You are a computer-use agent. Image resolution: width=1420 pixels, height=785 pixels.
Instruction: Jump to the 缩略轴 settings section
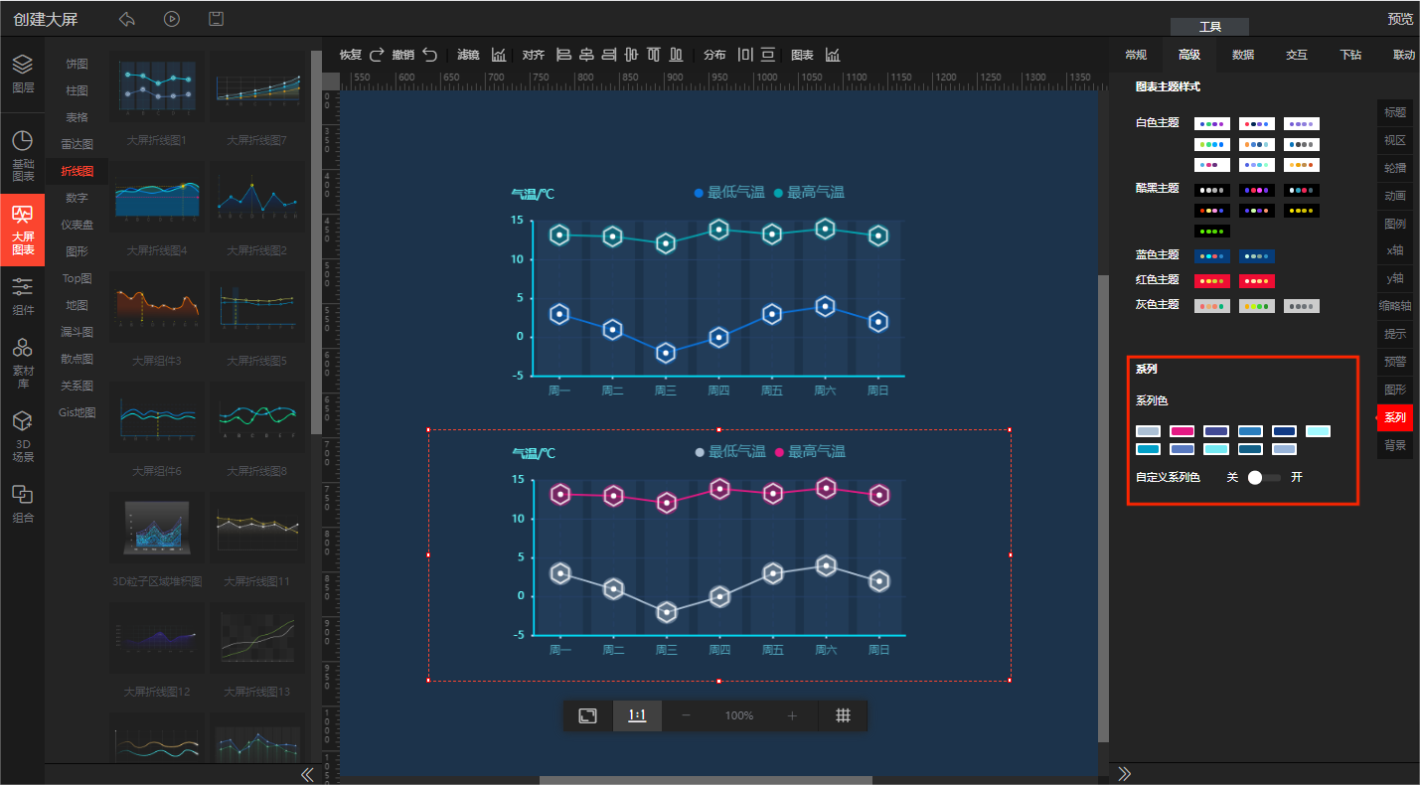pos(1395,306)
